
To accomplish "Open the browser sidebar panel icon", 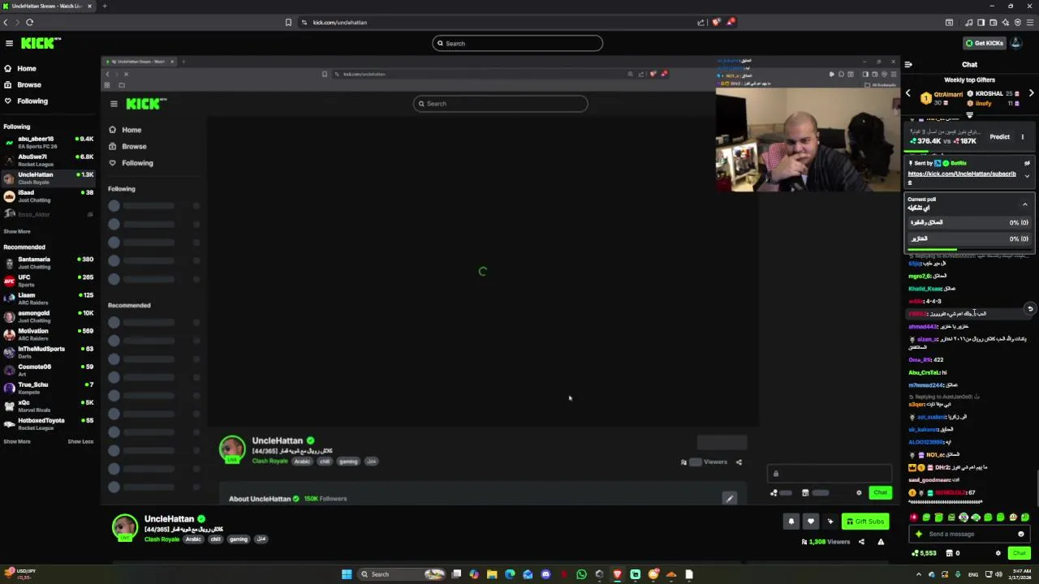I will pos(981,22).
